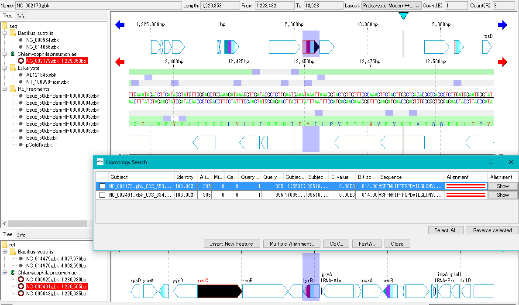The image size is (519, 305).
Task: Collapse the Bacillus subtilis node in ref tree
Action: click(5, 252)
